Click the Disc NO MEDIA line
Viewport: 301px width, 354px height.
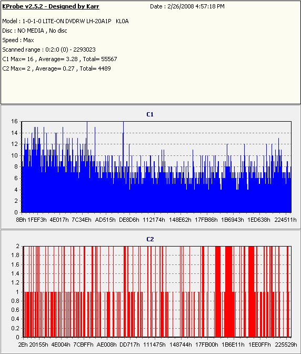click(35, 31)
